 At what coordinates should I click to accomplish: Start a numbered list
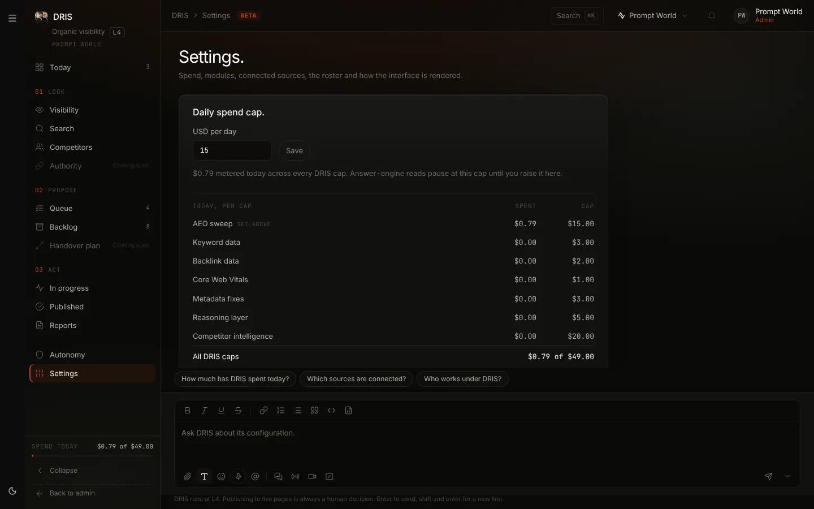point(280,411)
